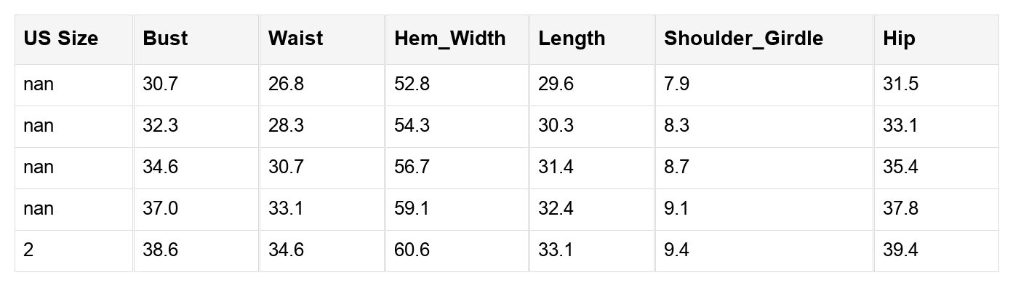Select Waist cell showing 33.1

(322, 210)
